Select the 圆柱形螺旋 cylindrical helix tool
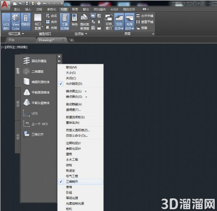 tap(35, 61)
